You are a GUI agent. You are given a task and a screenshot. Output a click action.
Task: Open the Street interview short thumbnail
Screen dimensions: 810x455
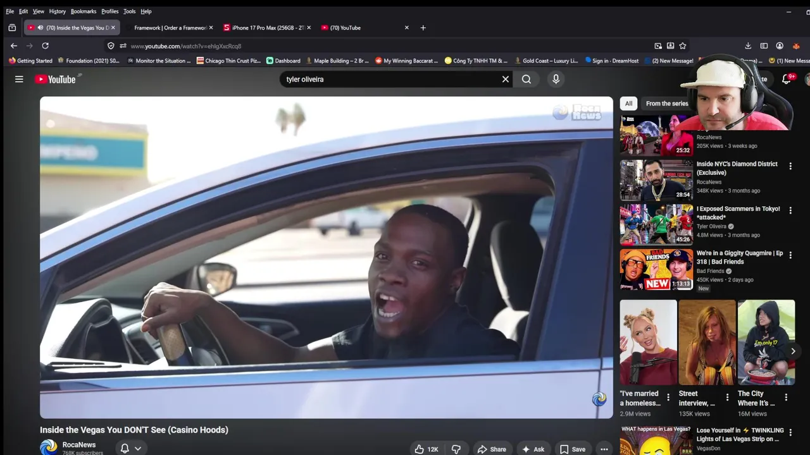707,343
